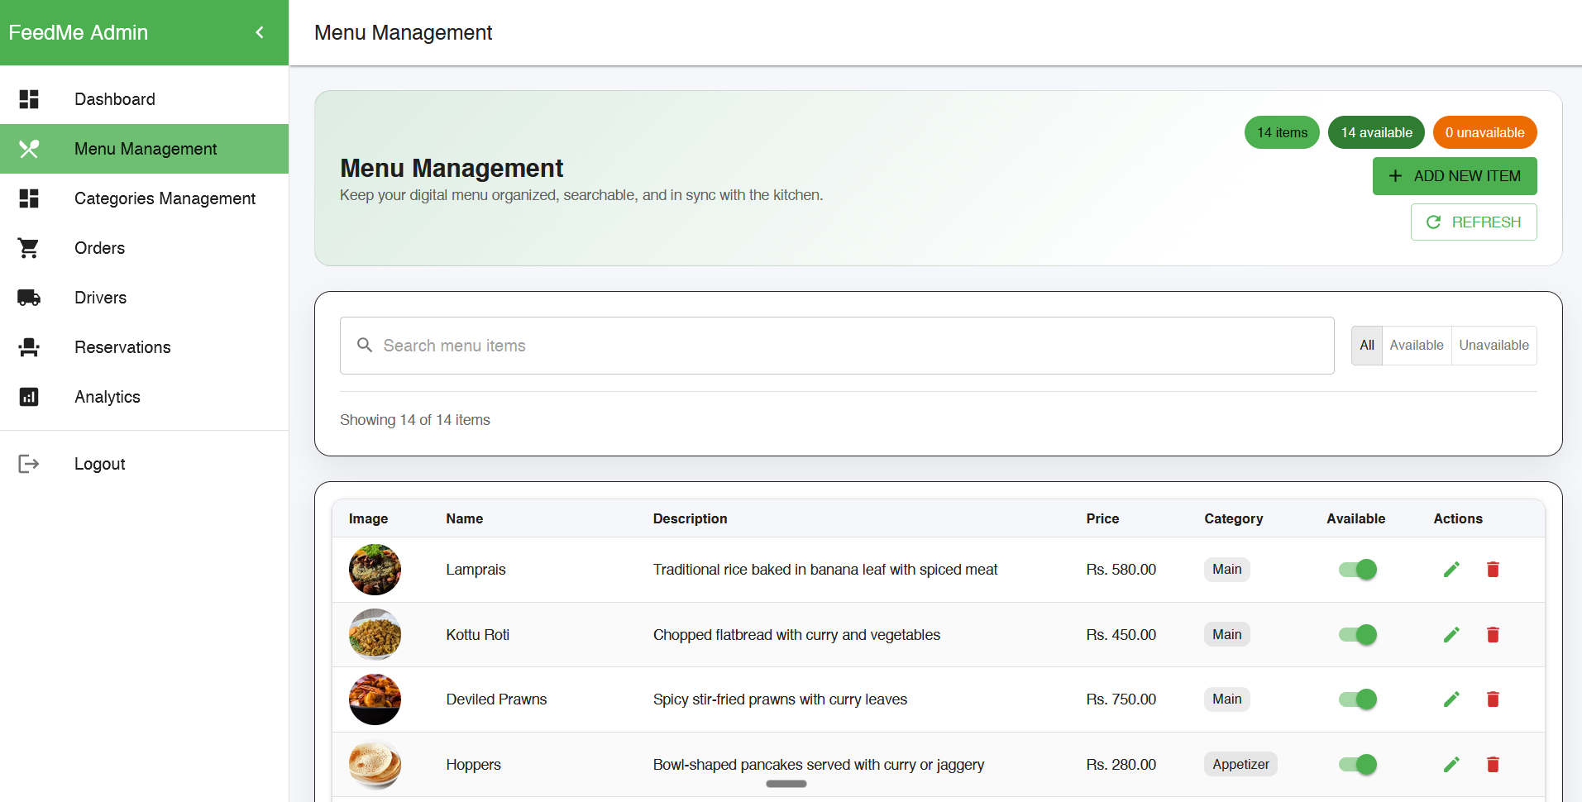Click the Deviled Prawns thumbnail image

click(x=375, y=699)
